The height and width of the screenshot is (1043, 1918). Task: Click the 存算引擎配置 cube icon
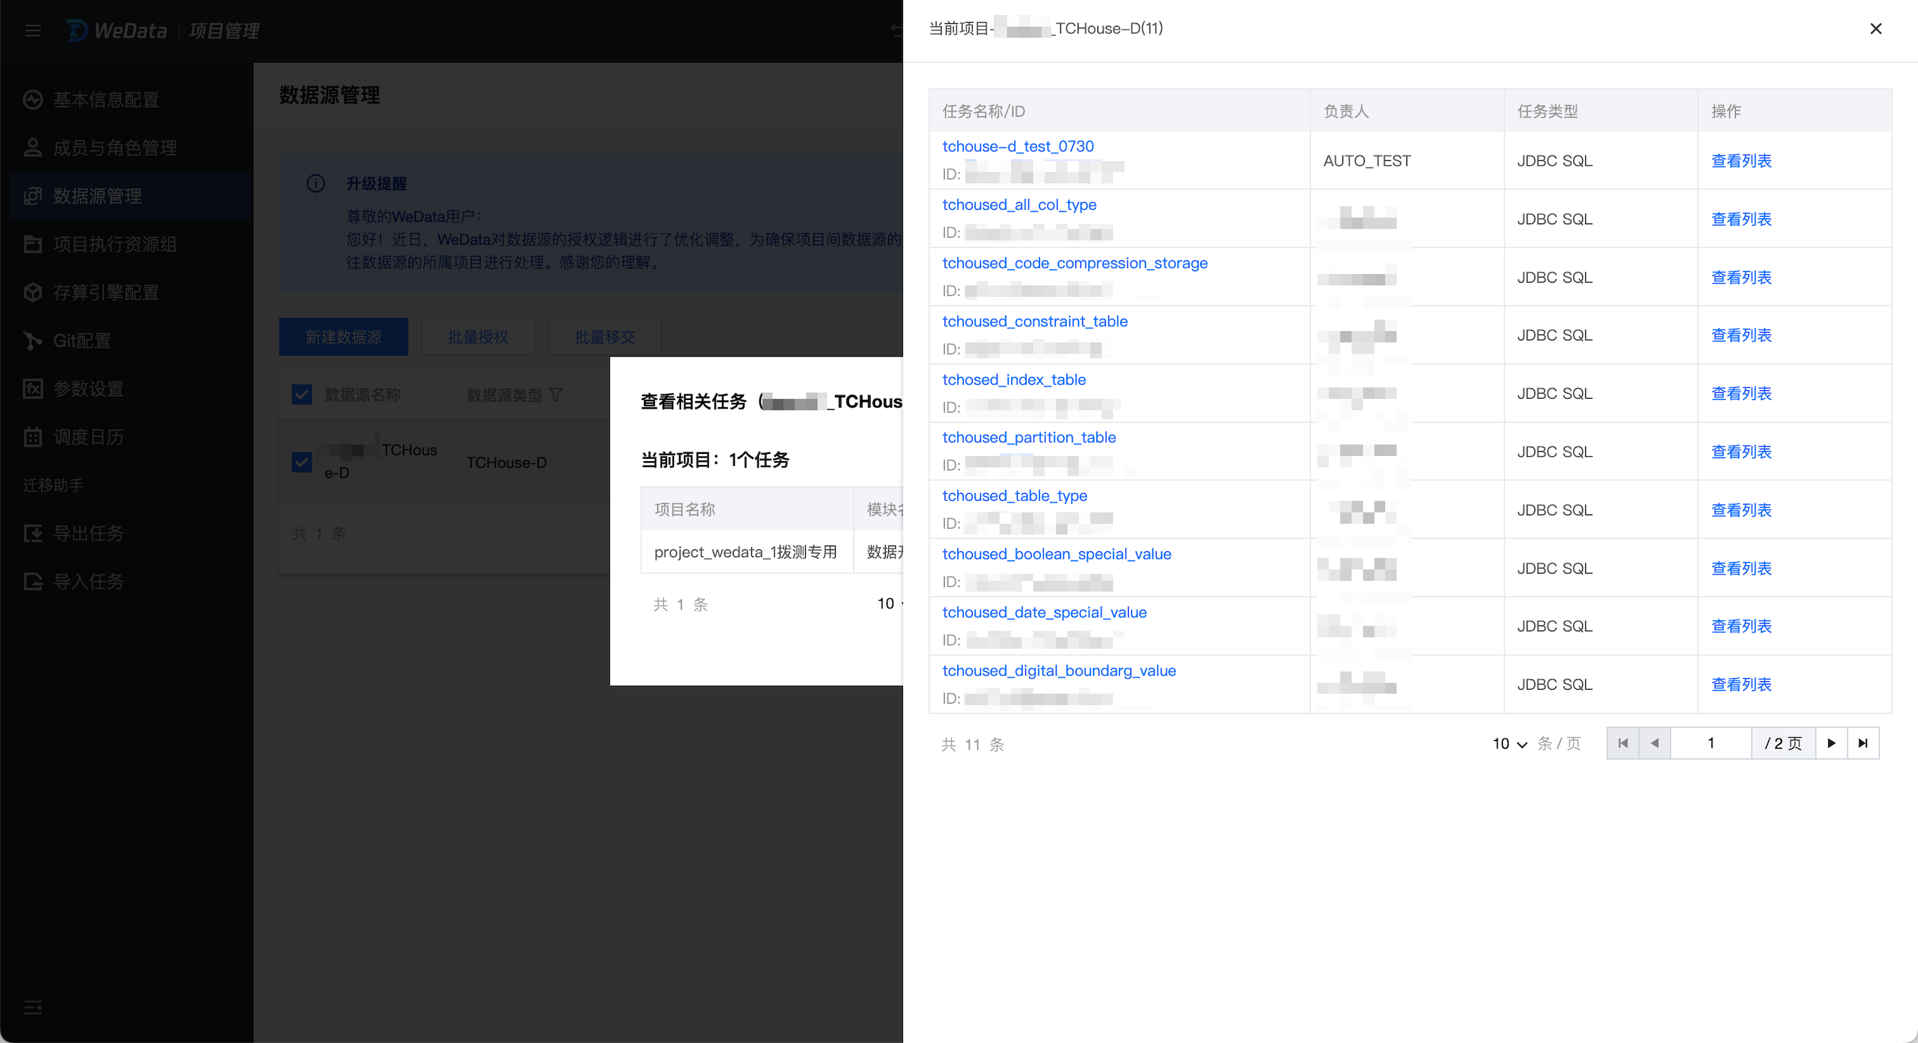pyautogui.click(x=32, y=293)
